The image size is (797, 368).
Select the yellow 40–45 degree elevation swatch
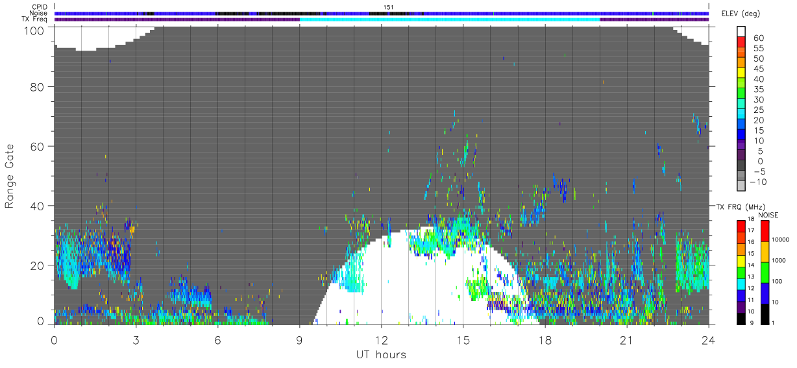point(741,73)
